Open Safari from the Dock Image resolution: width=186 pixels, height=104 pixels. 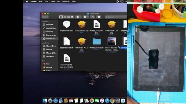point(56,101)
